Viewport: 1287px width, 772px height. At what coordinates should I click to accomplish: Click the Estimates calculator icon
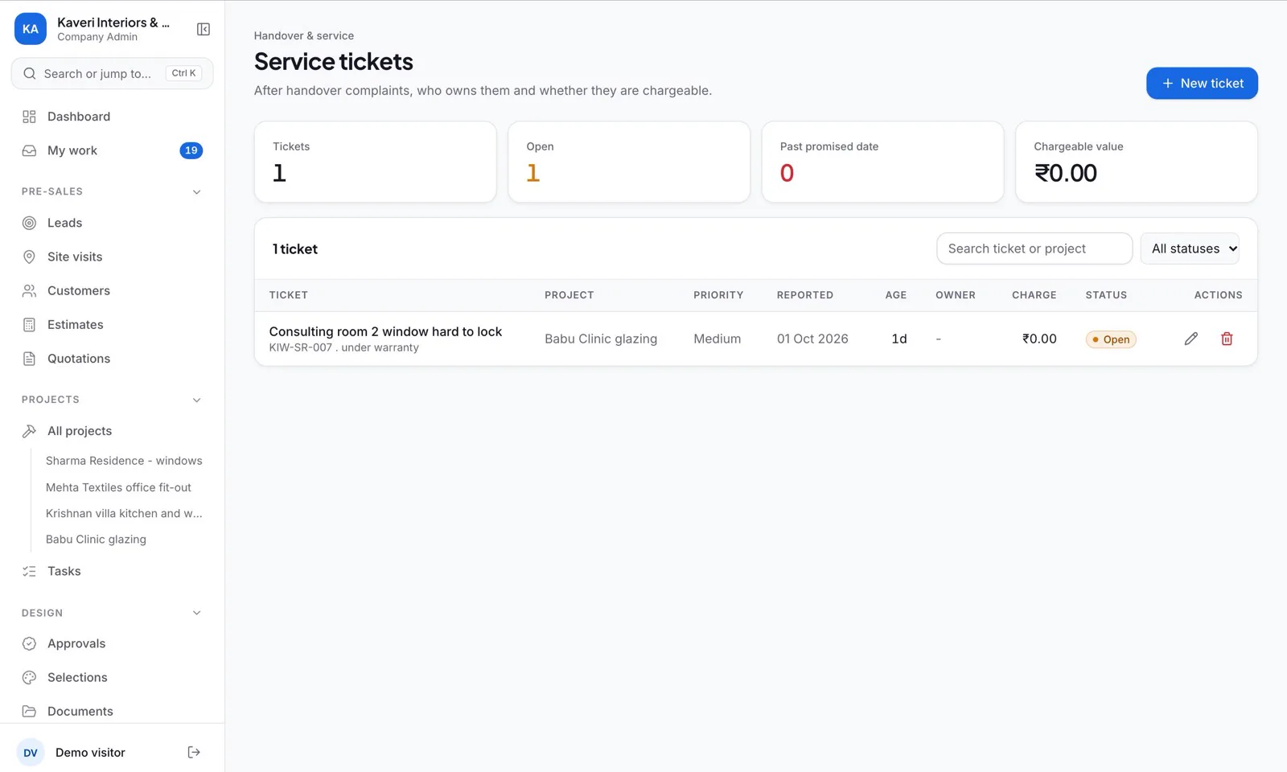pyautogui.click(x=29, y=325)
